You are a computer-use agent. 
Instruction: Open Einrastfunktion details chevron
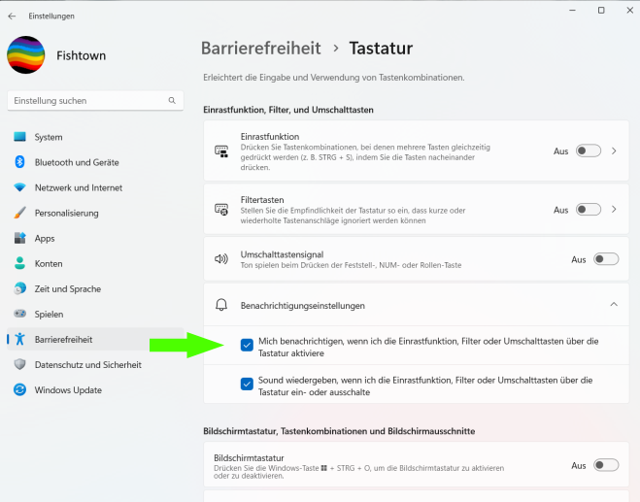coord(614,151)
